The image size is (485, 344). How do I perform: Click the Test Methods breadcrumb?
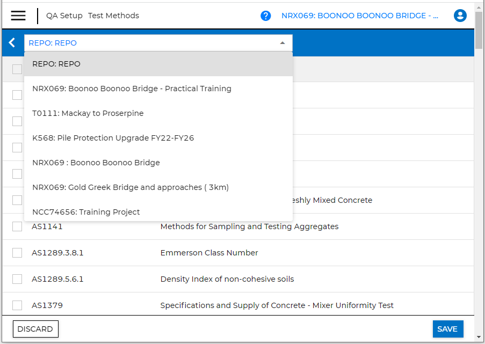click(113, 16)
